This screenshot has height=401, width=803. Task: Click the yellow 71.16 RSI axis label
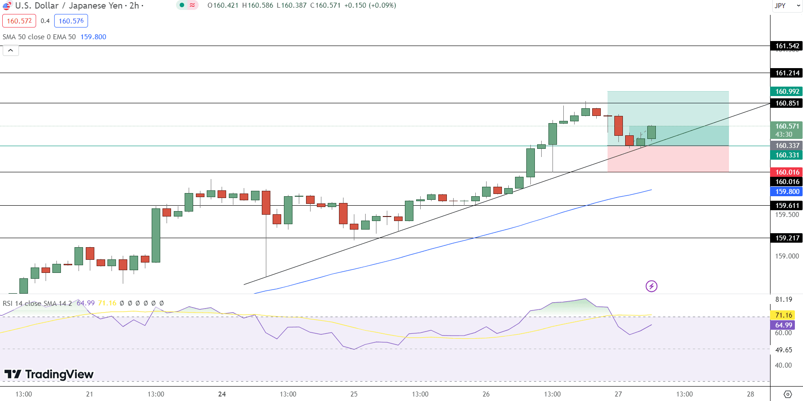783,315
